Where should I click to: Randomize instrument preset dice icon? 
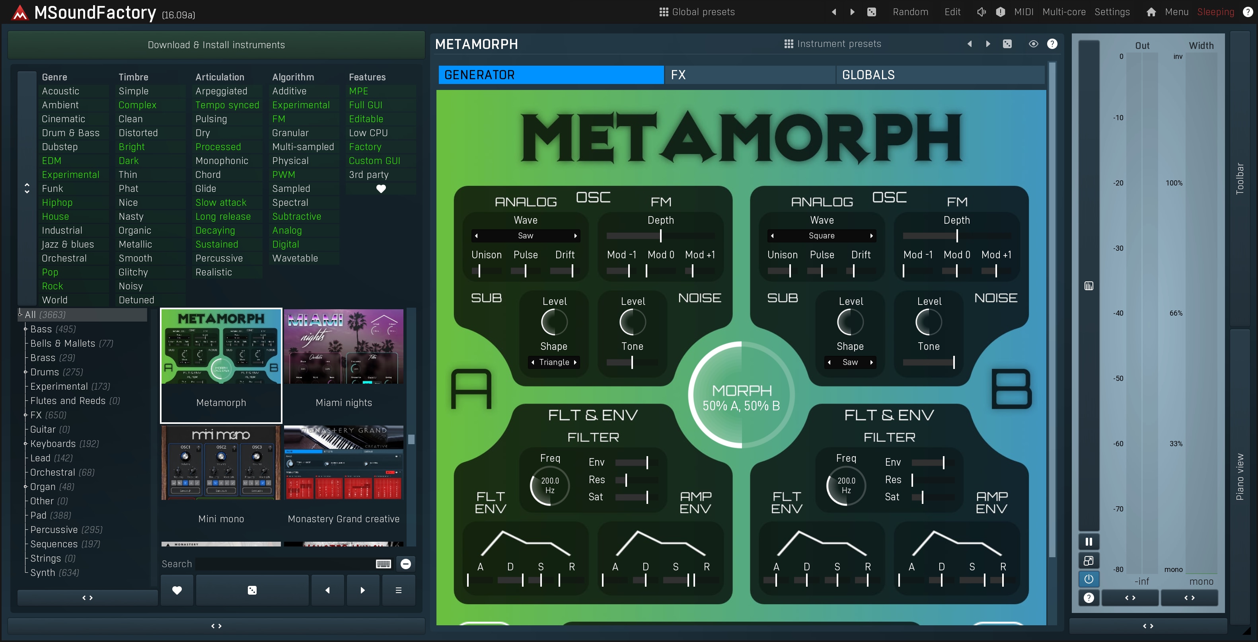click(x=1007, y=44)
